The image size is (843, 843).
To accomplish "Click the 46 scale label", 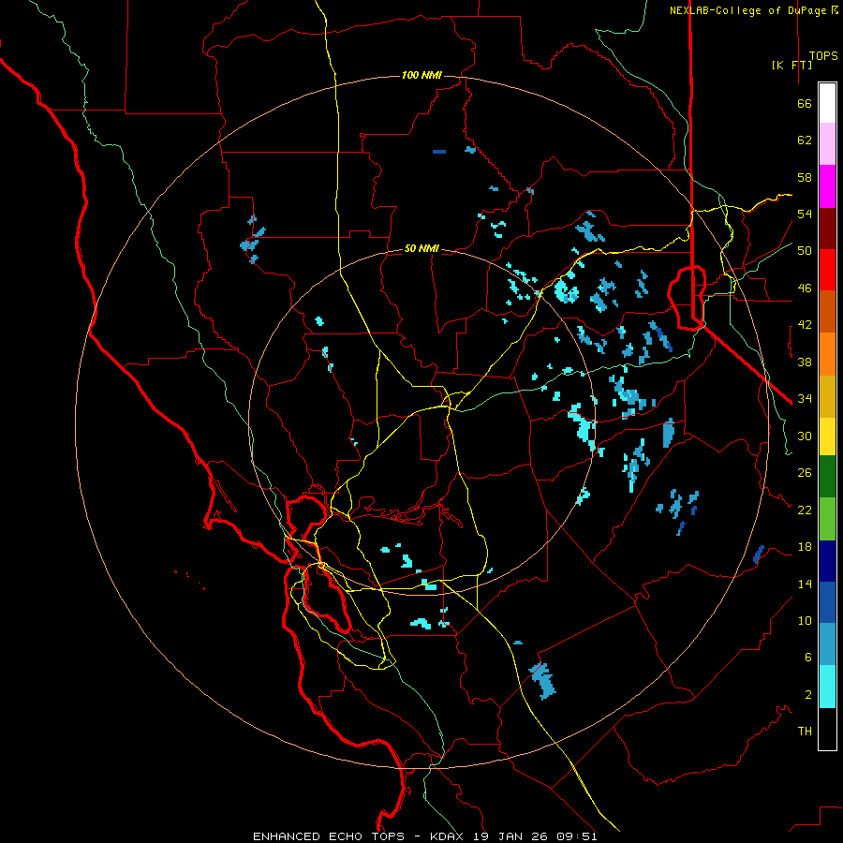I will [x=805, y=288].
